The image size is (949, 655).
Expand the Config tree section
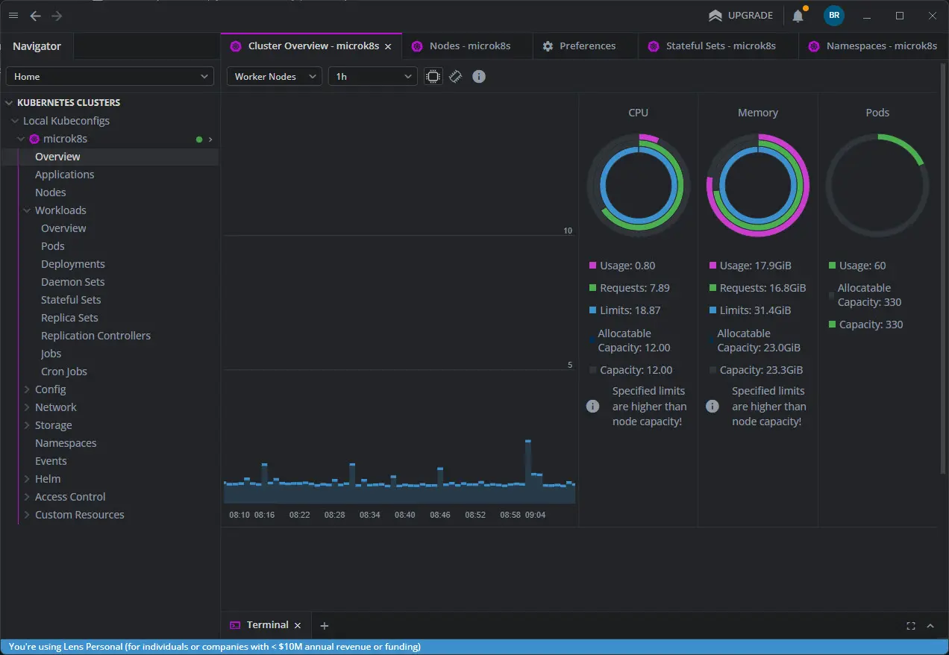(27, 389)
